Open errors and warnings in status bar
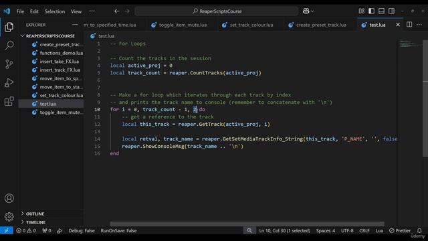The image size is (428, 241). click(x=26, y=230)
